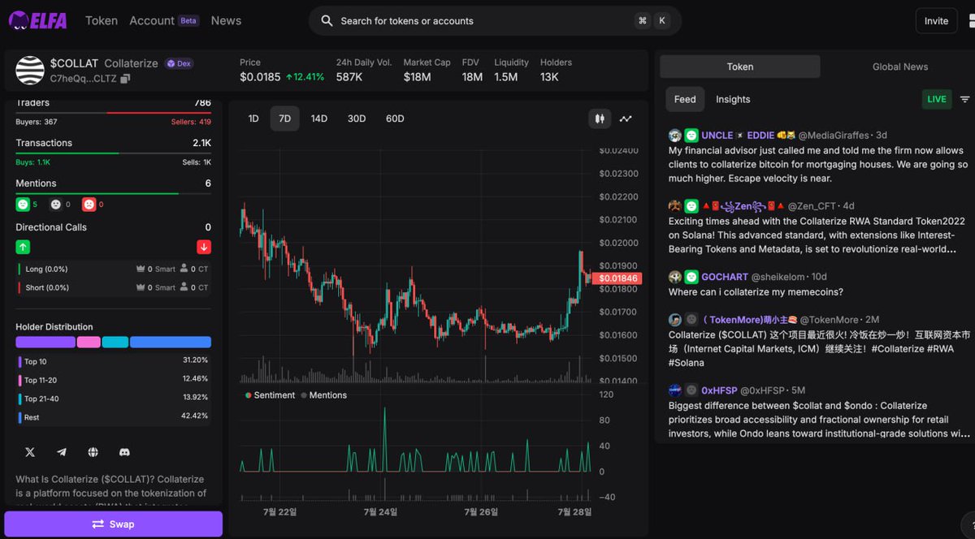
Task: Open the Discord social link
Action: tap(124, 452)
